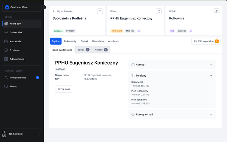Open Administracja in the sidebar
The image size is (227, 142).
(x=22, y=59)
